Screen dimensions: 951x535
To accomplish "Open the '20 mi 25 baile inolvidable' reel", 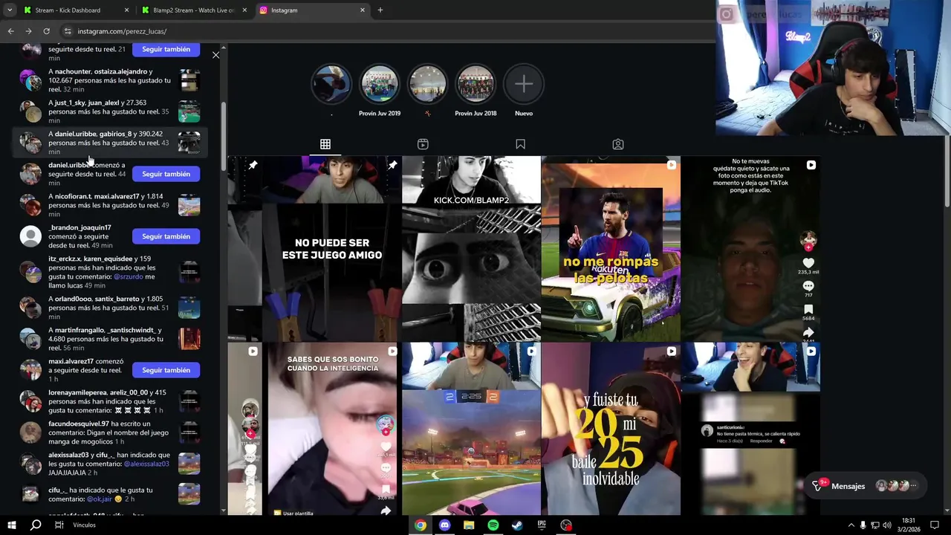I will pyautogui.click(x=611, y=429).
